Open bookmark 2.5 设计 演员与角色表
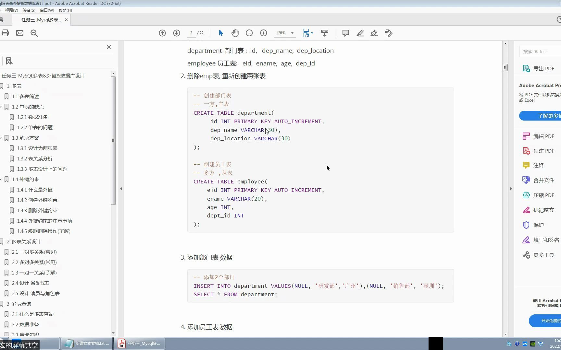The image size is (561, 350). 36,293
